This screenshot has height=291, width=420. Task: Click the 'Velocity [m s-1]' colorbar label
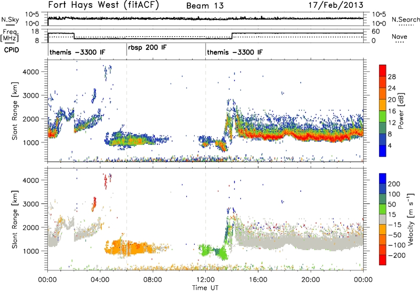[411, 219]
